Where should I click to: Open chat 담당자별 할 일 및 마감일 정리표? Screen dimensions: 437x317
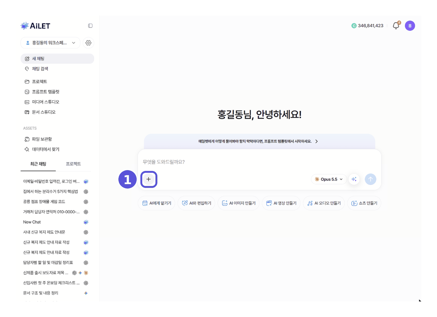coord(48,263)
